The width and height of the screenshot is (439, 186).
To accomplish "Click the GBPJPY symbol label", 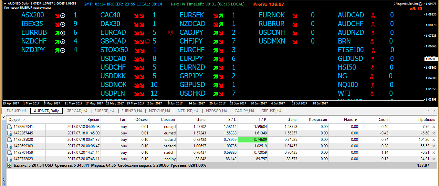I will tap(191, 76).
